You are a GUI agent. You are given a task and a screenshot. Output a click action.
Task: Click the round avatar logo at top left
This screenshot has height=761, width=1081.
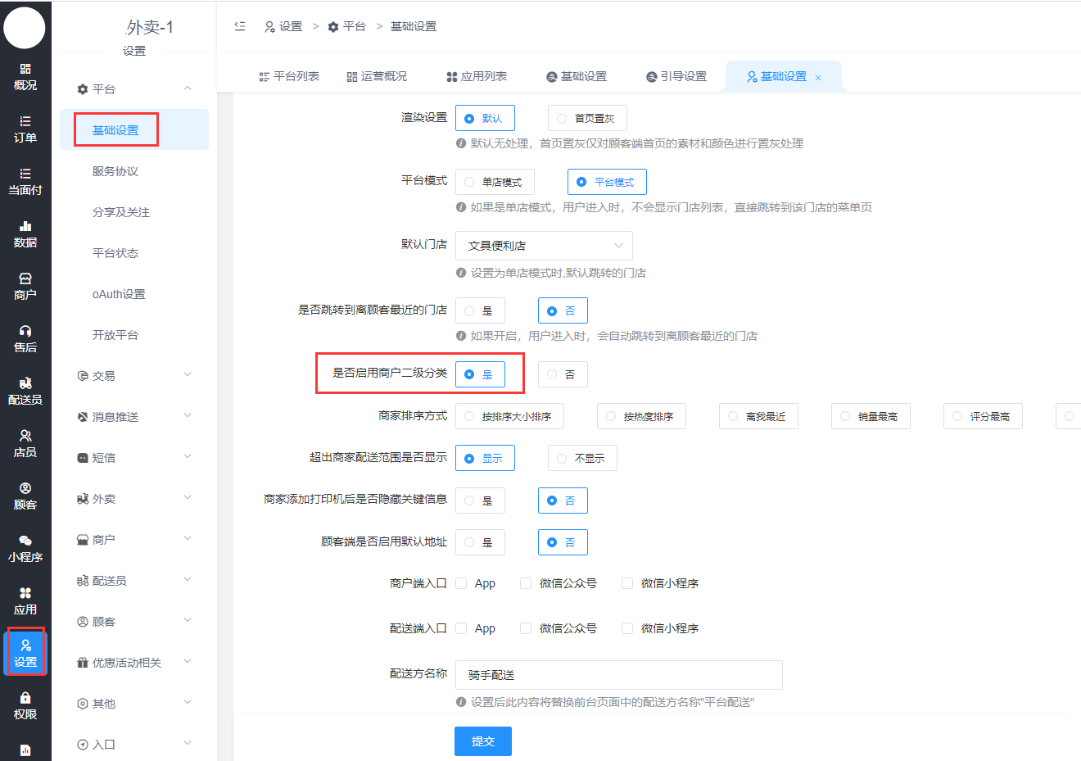click(x=25, y=28)
